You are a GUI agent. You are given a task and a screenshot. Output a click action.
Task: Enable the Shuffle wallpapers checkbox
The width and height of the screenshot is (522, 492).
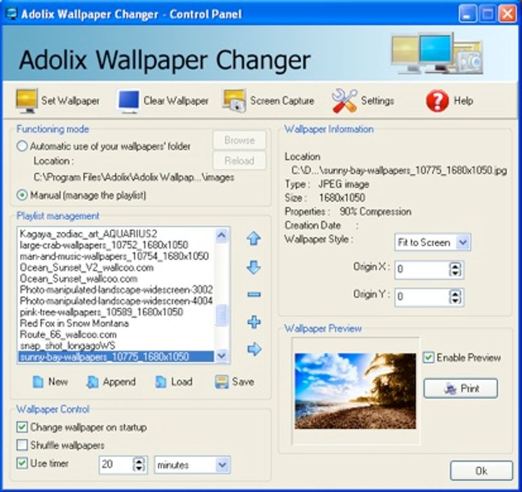22,445
